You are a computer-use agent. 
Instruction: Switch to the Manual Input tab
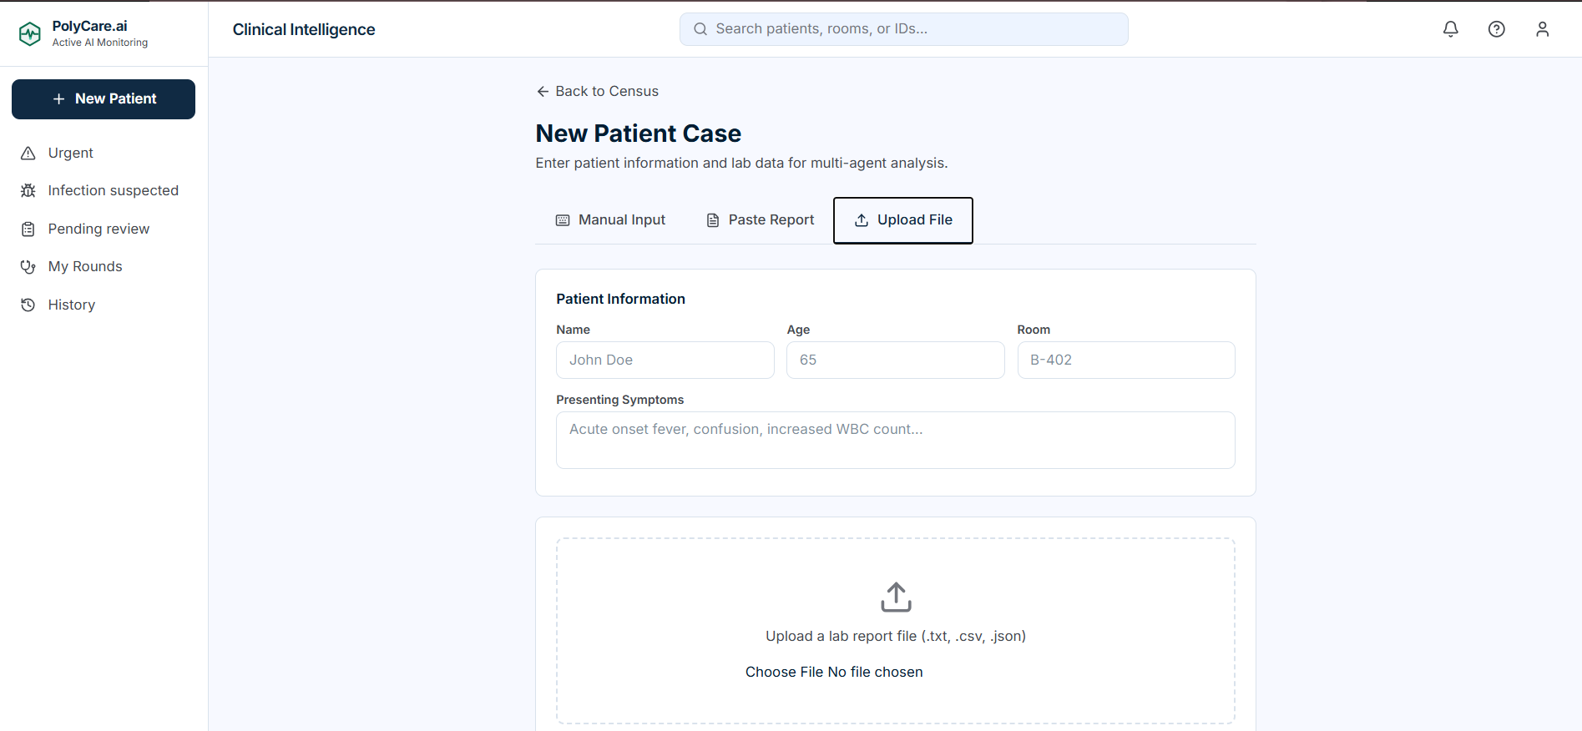tap(610, 220)
